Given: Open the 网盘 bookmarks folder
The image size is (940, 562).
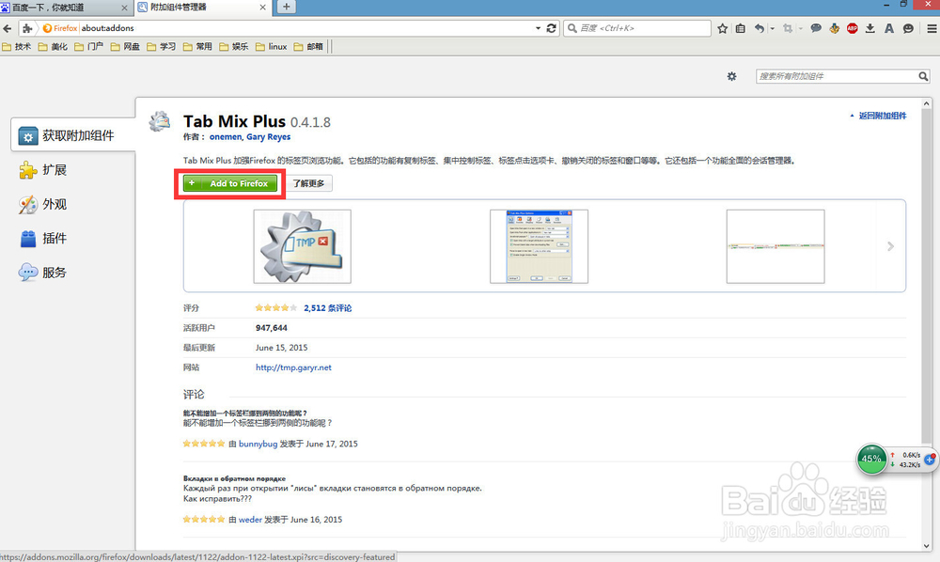Looking at the screenshot, I should coord(125,47).
